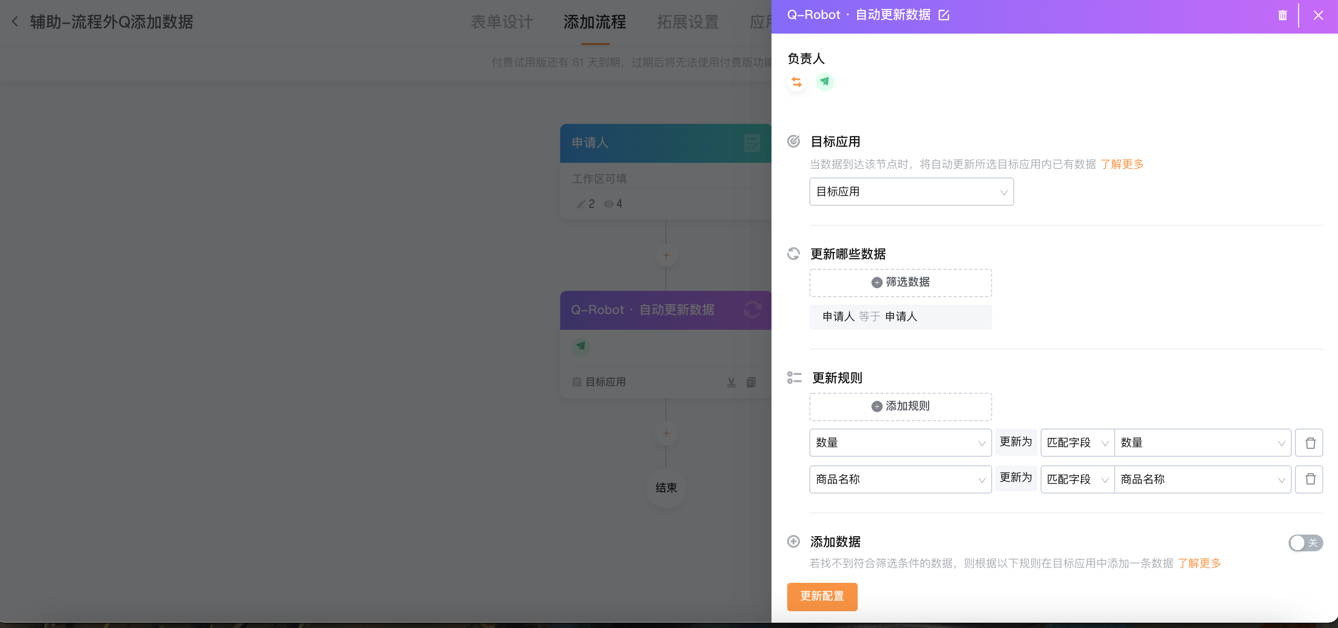This screenshot has width=1338, height=628.
Task: Cut the Q-Robot node using scissors icon
Action: point(731,382)
